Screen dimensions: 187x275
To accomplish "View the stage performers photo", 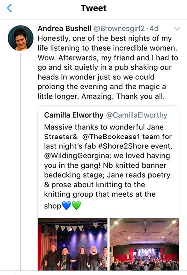I will (72, 244).
